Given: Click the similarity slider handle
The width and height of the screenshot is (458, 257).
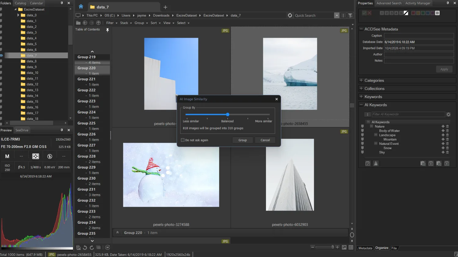Looking at the screenshot, I should click(227, 115).
